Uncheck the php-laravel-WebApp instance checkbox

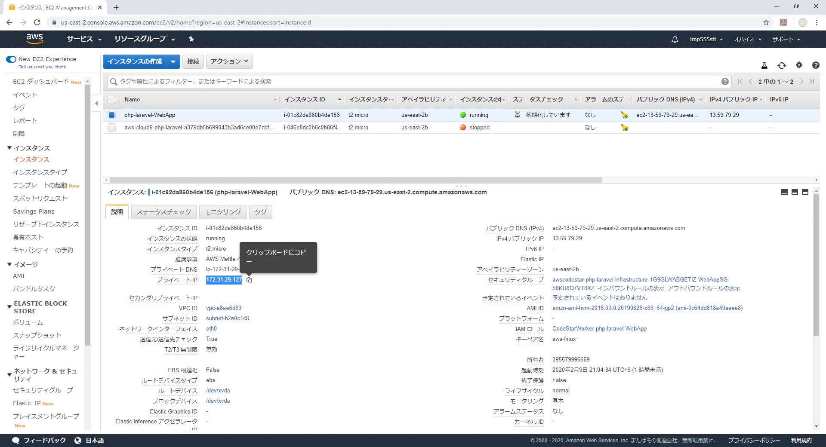112,115
